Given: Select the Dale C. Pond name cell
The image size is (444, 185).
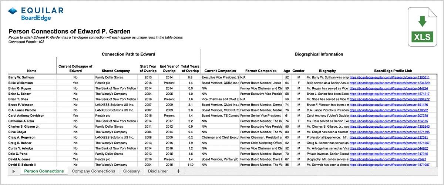Looking at the screenshot, I should coord(32,154).
